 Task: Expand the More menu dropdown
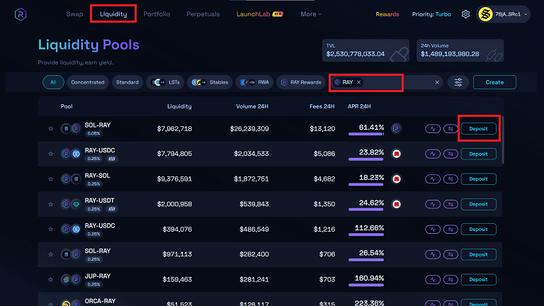pyautogui.click(x=311, y=14)
